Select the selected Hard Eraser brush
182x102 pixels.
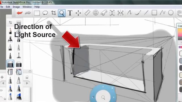click(x=10, y=63)
